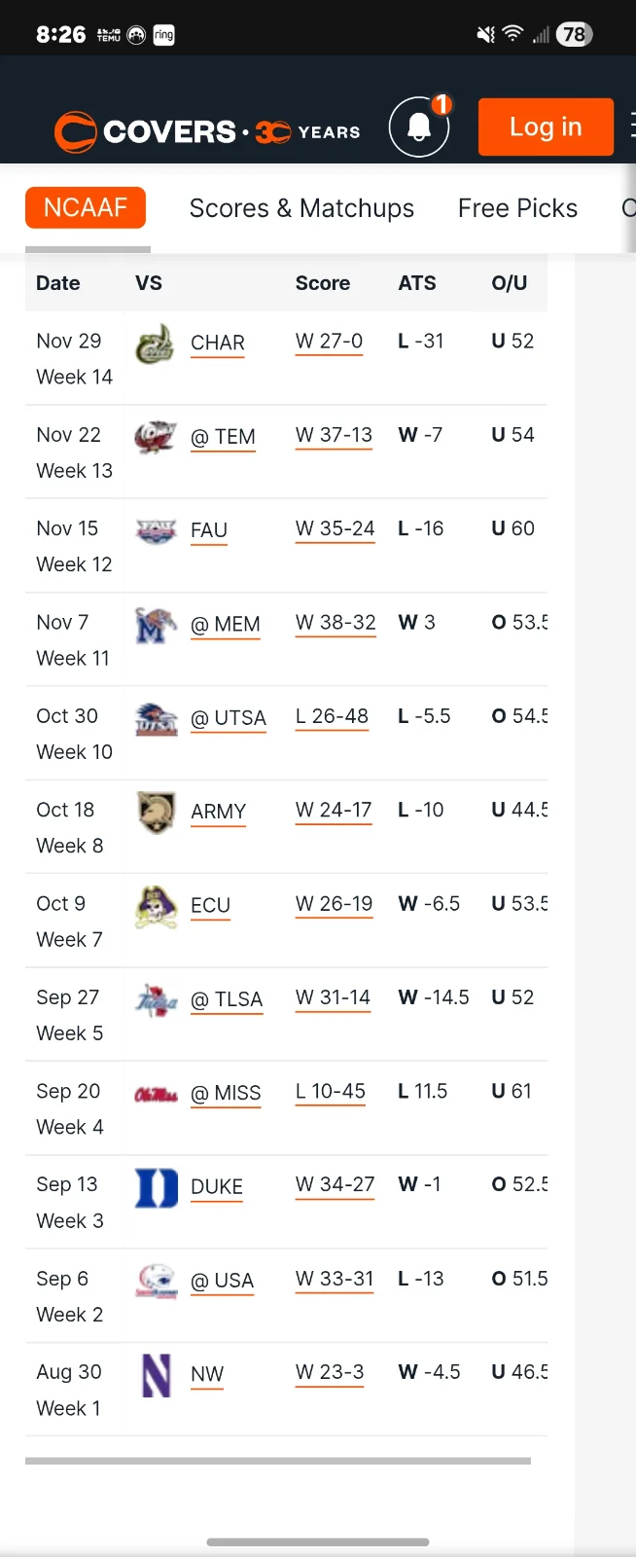Tap the Army team logo
The image size is (636, 1557).
coord(156,812)
